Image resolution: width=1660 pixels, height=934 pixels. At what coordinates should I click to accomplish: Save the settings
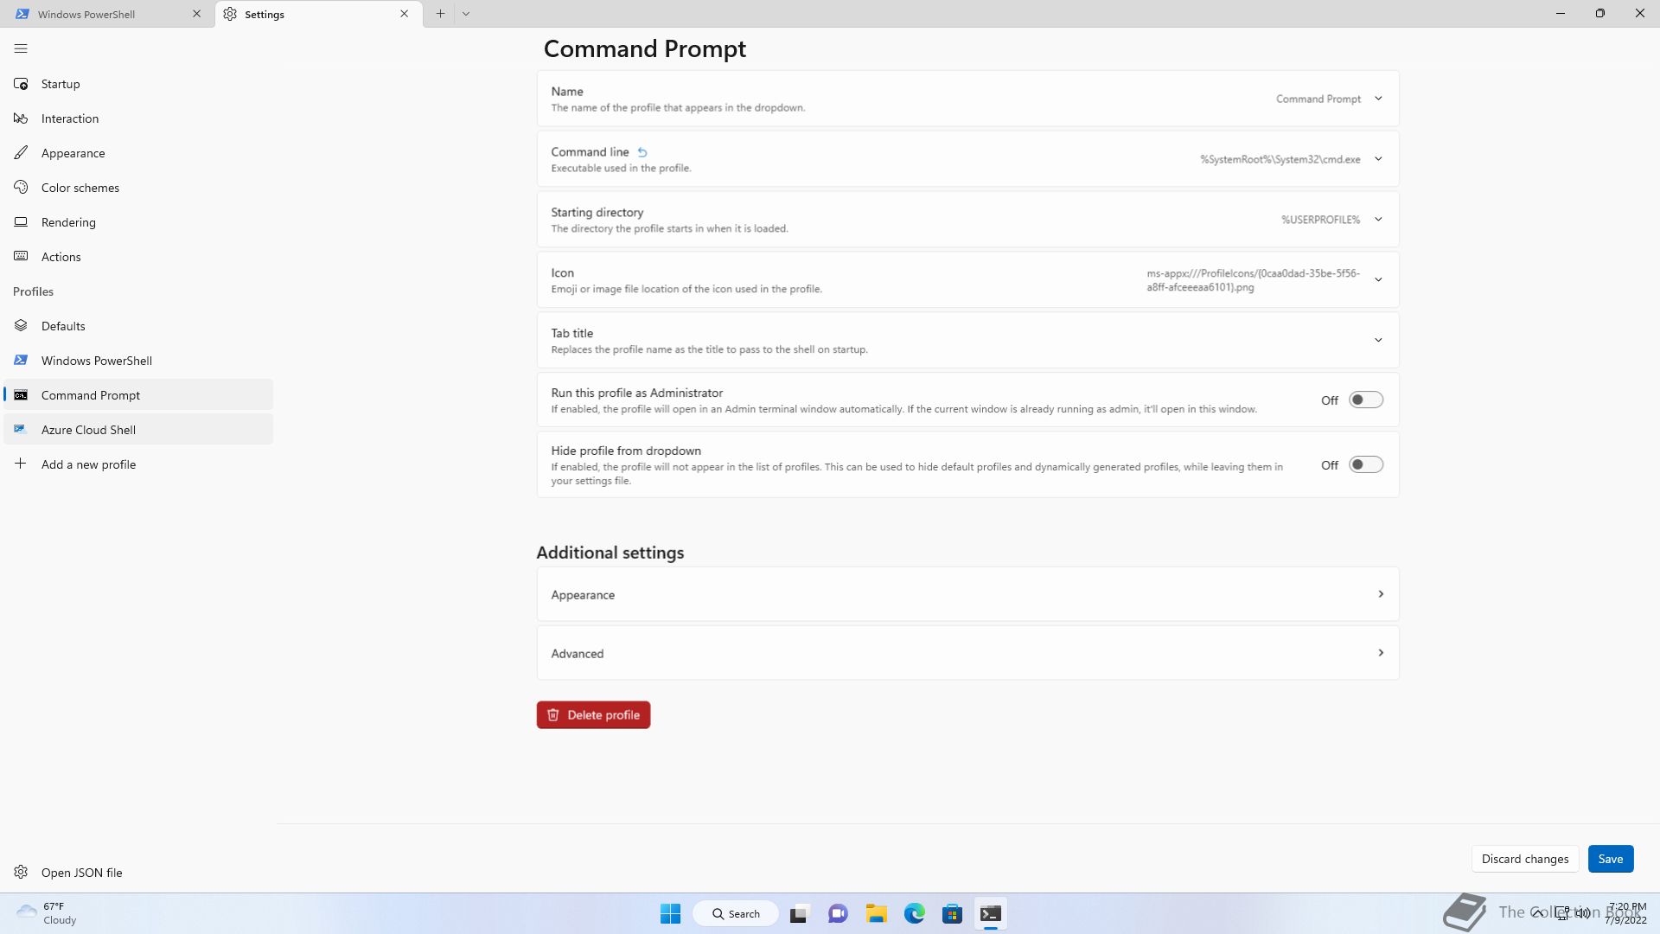(x=1610, y=859)
